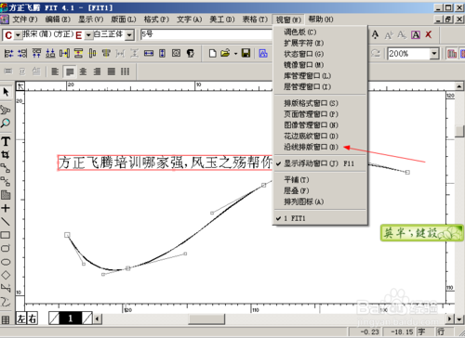Expand the 200% zoom dropdown
The width and height of the screenshot is (465, 338).
[x=434, y=54]
